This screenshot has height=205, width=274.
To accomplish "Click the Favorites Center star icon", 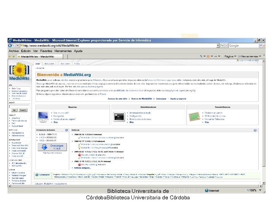I will pyautogui.click(x=10, y=57).
